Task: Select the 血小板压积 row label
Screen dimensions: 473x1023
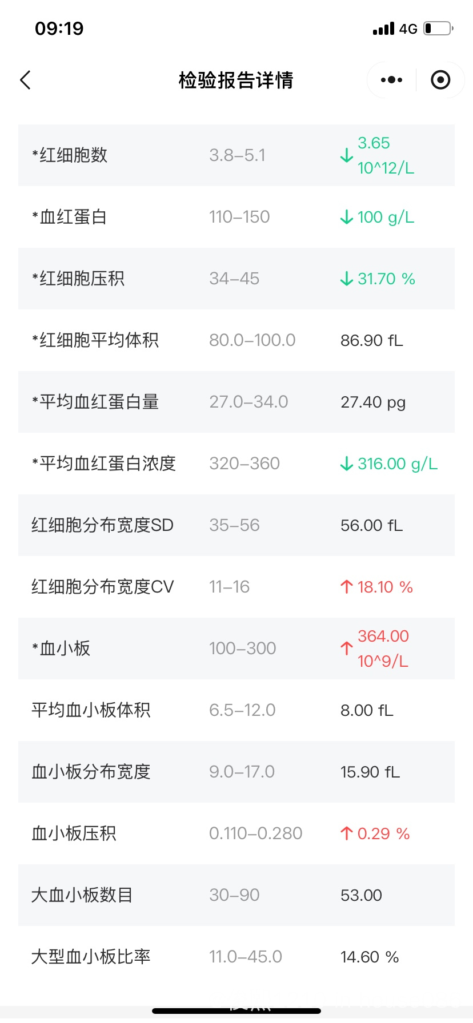Action: [x=74, y=833]
